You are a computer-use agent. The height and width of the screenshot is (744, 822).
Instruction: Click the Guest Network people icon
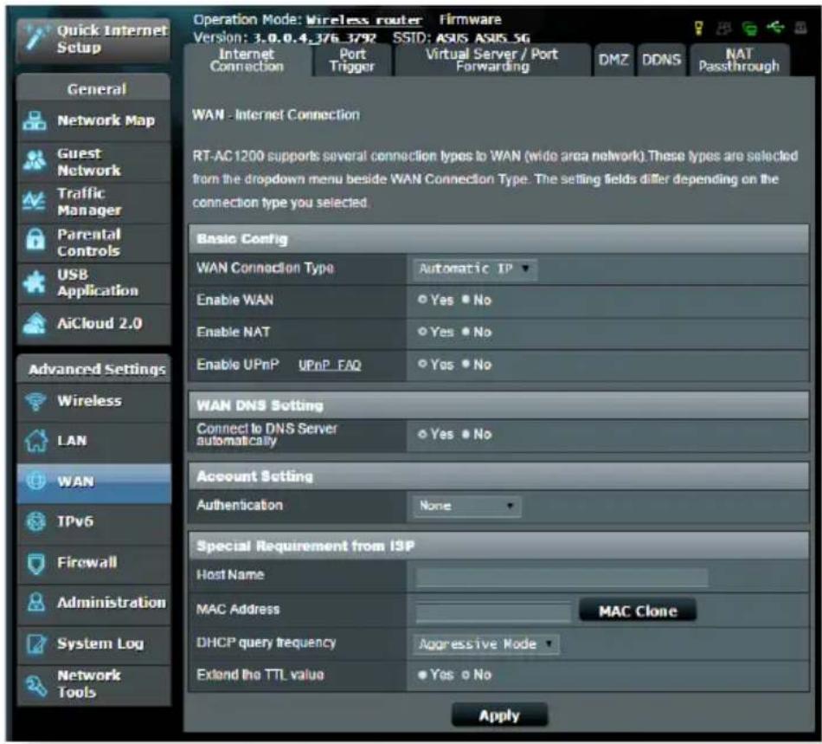35,161
